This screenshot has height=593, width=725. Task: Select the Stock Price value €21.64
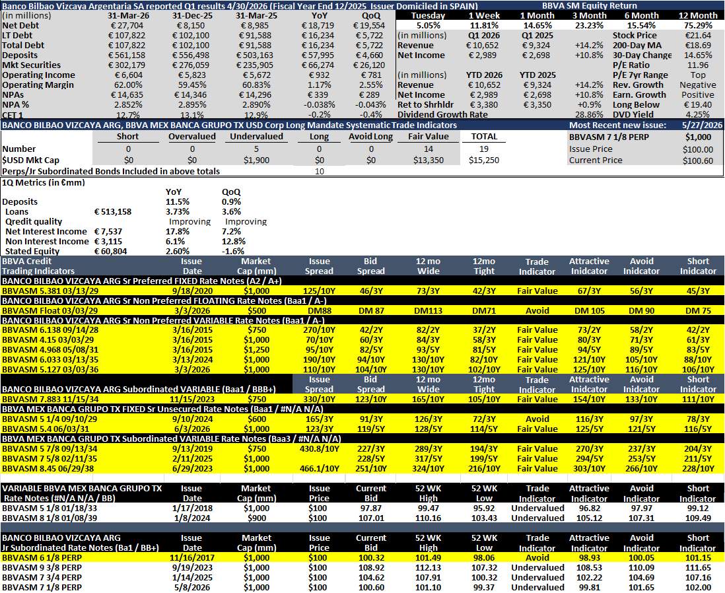698,35
